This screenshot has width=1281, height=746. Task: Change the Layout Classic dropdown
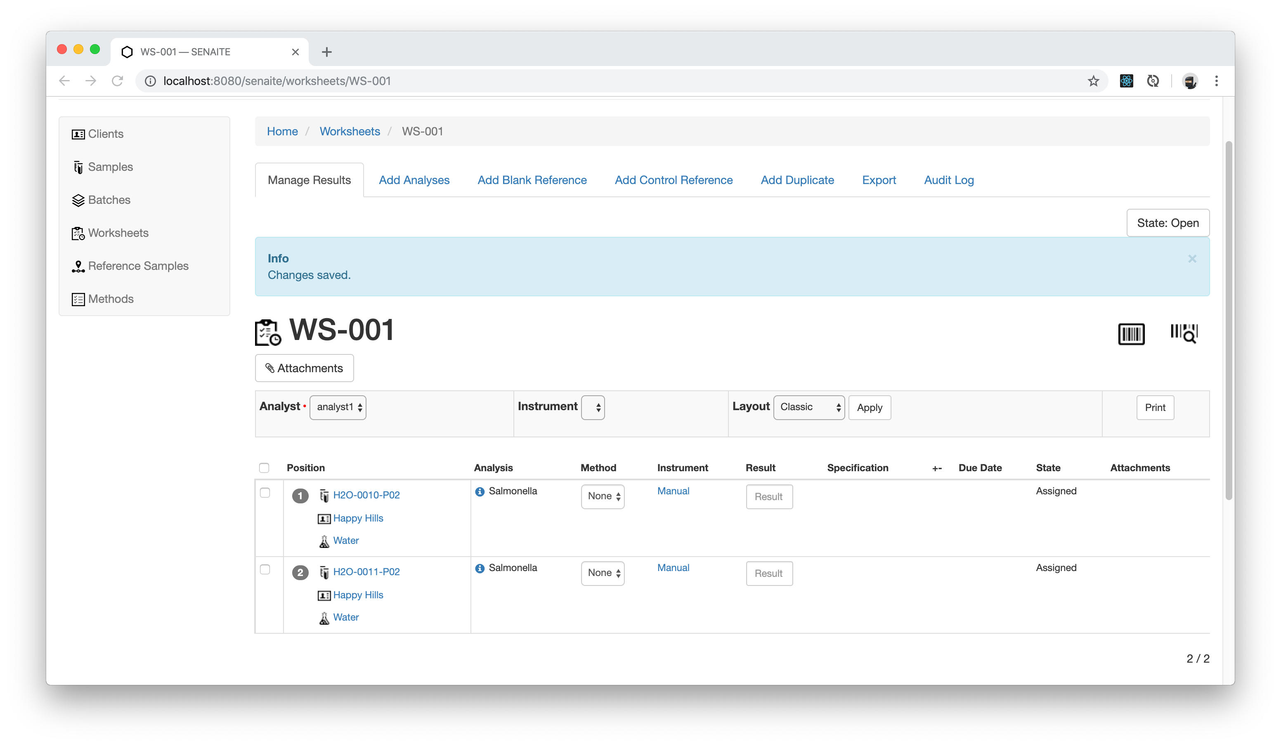pyautogui.click(x=808, y=407)
